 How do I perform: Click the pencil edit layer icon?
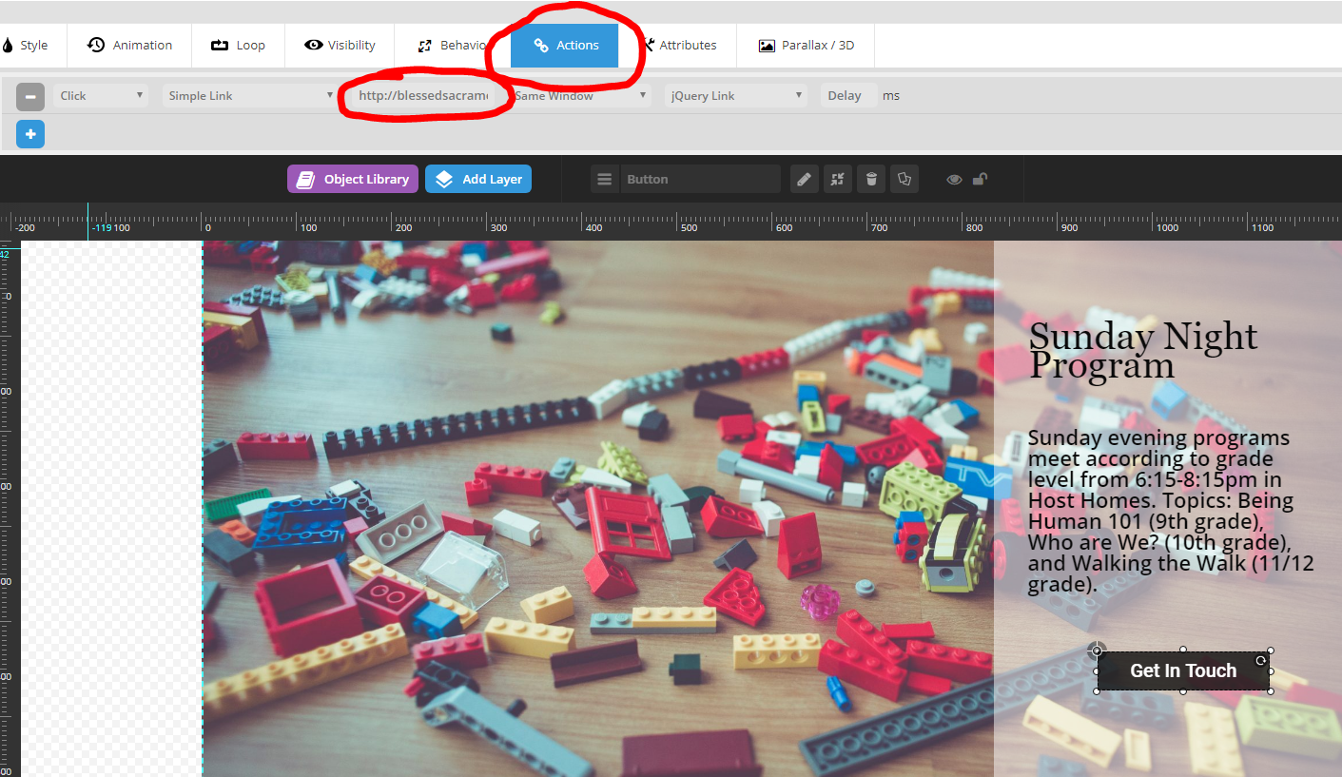[804, 179]
